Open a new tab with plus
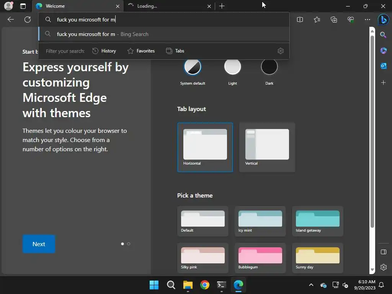392x294 pixels. pyautogui.click(x=222, y=6)
